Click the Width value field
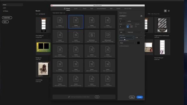Viewport: 187px width, 105px height. click(122, 21)
